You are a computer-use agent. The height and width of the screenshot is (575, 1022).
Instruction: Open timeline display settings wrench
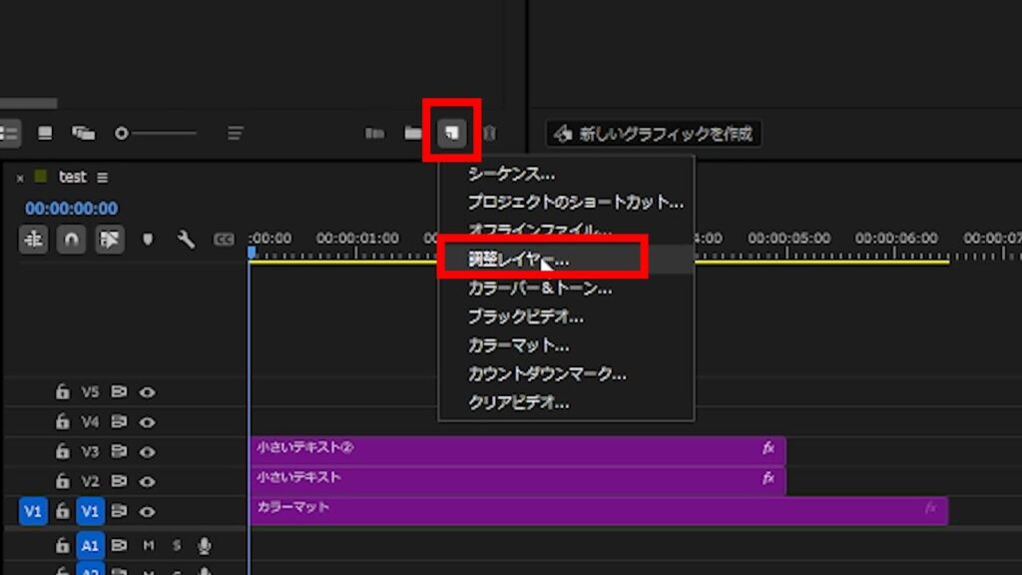pyautogui.click(x=186, y=240)
